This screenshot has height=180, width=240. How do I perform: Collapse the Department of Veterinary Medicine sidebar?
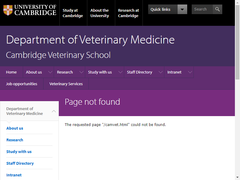[54, 111]
